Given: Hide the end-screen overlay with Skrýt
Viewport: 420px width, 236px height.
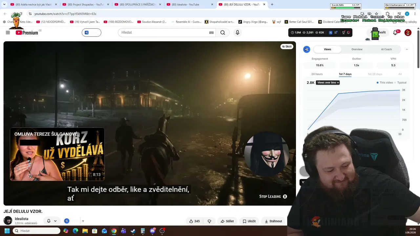Looking at the screenshot, I should tap(287, 47).
